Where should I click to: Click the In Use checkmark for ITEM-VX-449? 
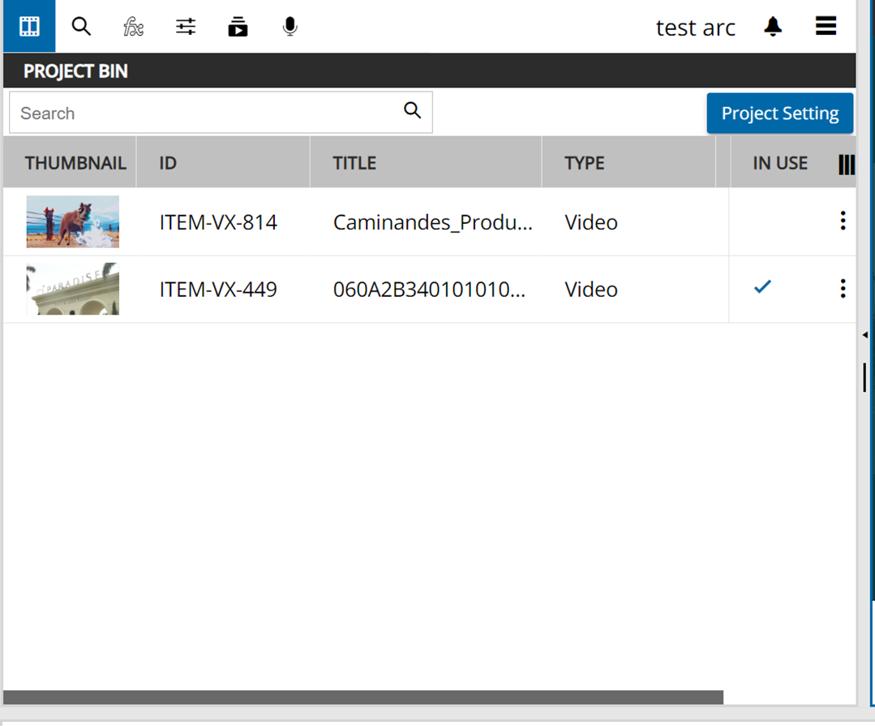761,287
